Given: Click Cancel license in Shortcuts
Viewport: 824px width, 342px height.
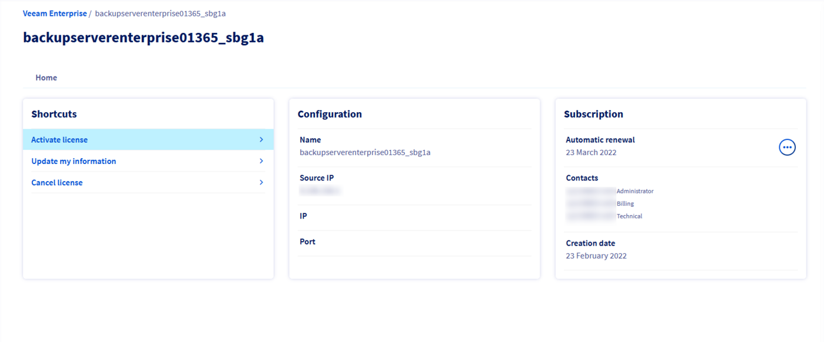Looking at the screenshot, I should 57,182.
